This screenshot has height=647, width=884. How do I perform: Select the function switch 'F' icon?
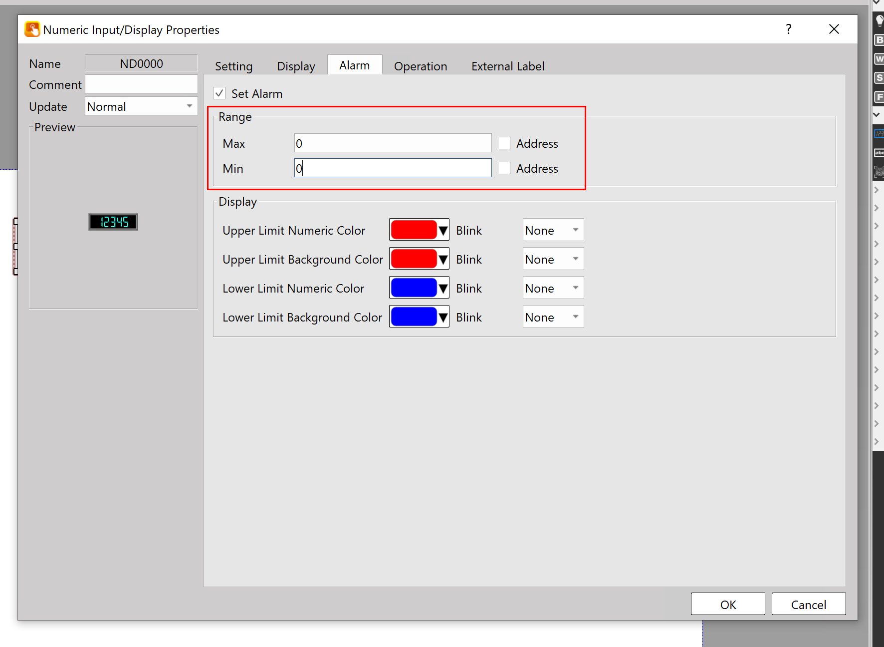[x=879, y=97]
